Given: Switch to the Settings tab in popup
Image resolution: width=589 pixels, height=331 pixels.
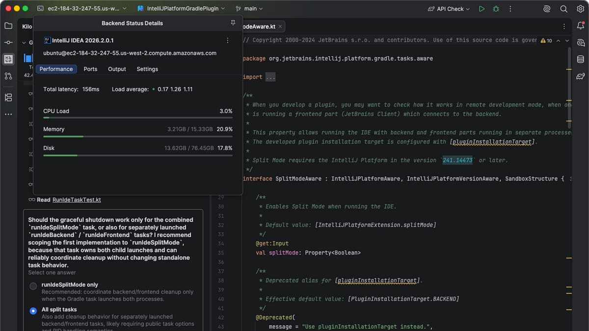Looking at the screenshot, I should (x=147, y=69).
